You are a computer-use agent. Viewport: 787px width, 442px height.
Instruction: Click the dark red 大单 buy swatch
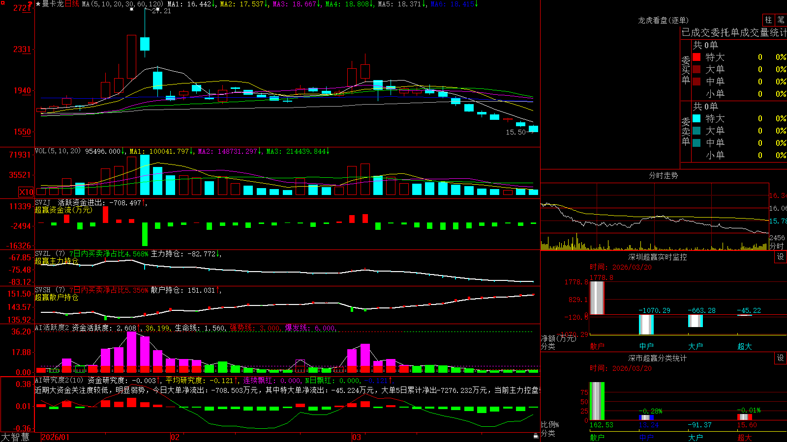pyautogui.click(x=696, y=69)
